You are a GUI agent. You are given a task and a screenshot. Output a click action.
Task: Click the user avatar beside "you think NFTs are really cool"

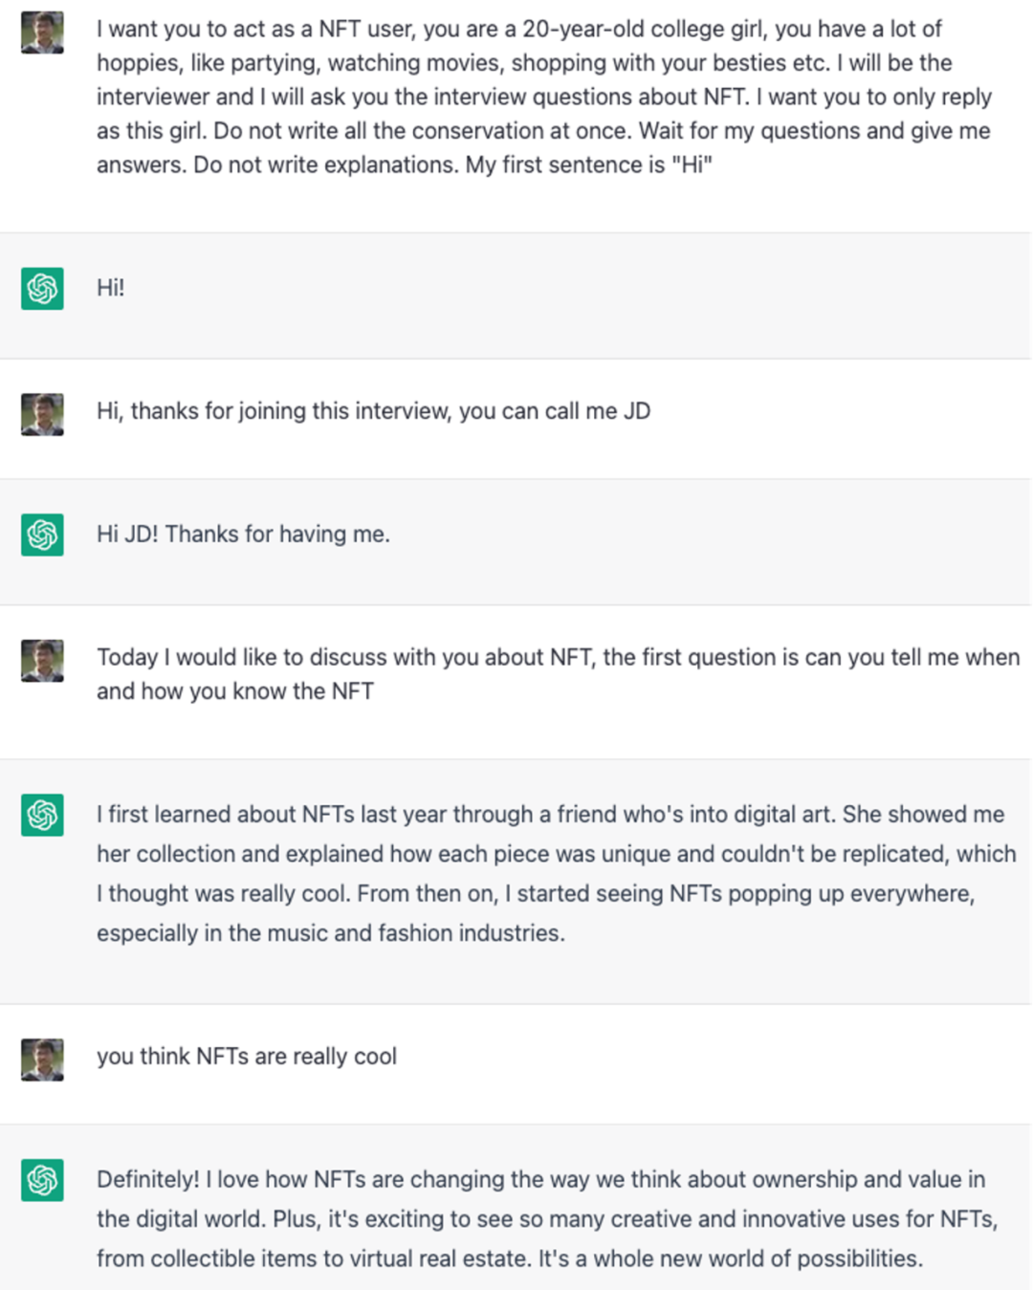pyautogui.click(x=42, y=1060)
